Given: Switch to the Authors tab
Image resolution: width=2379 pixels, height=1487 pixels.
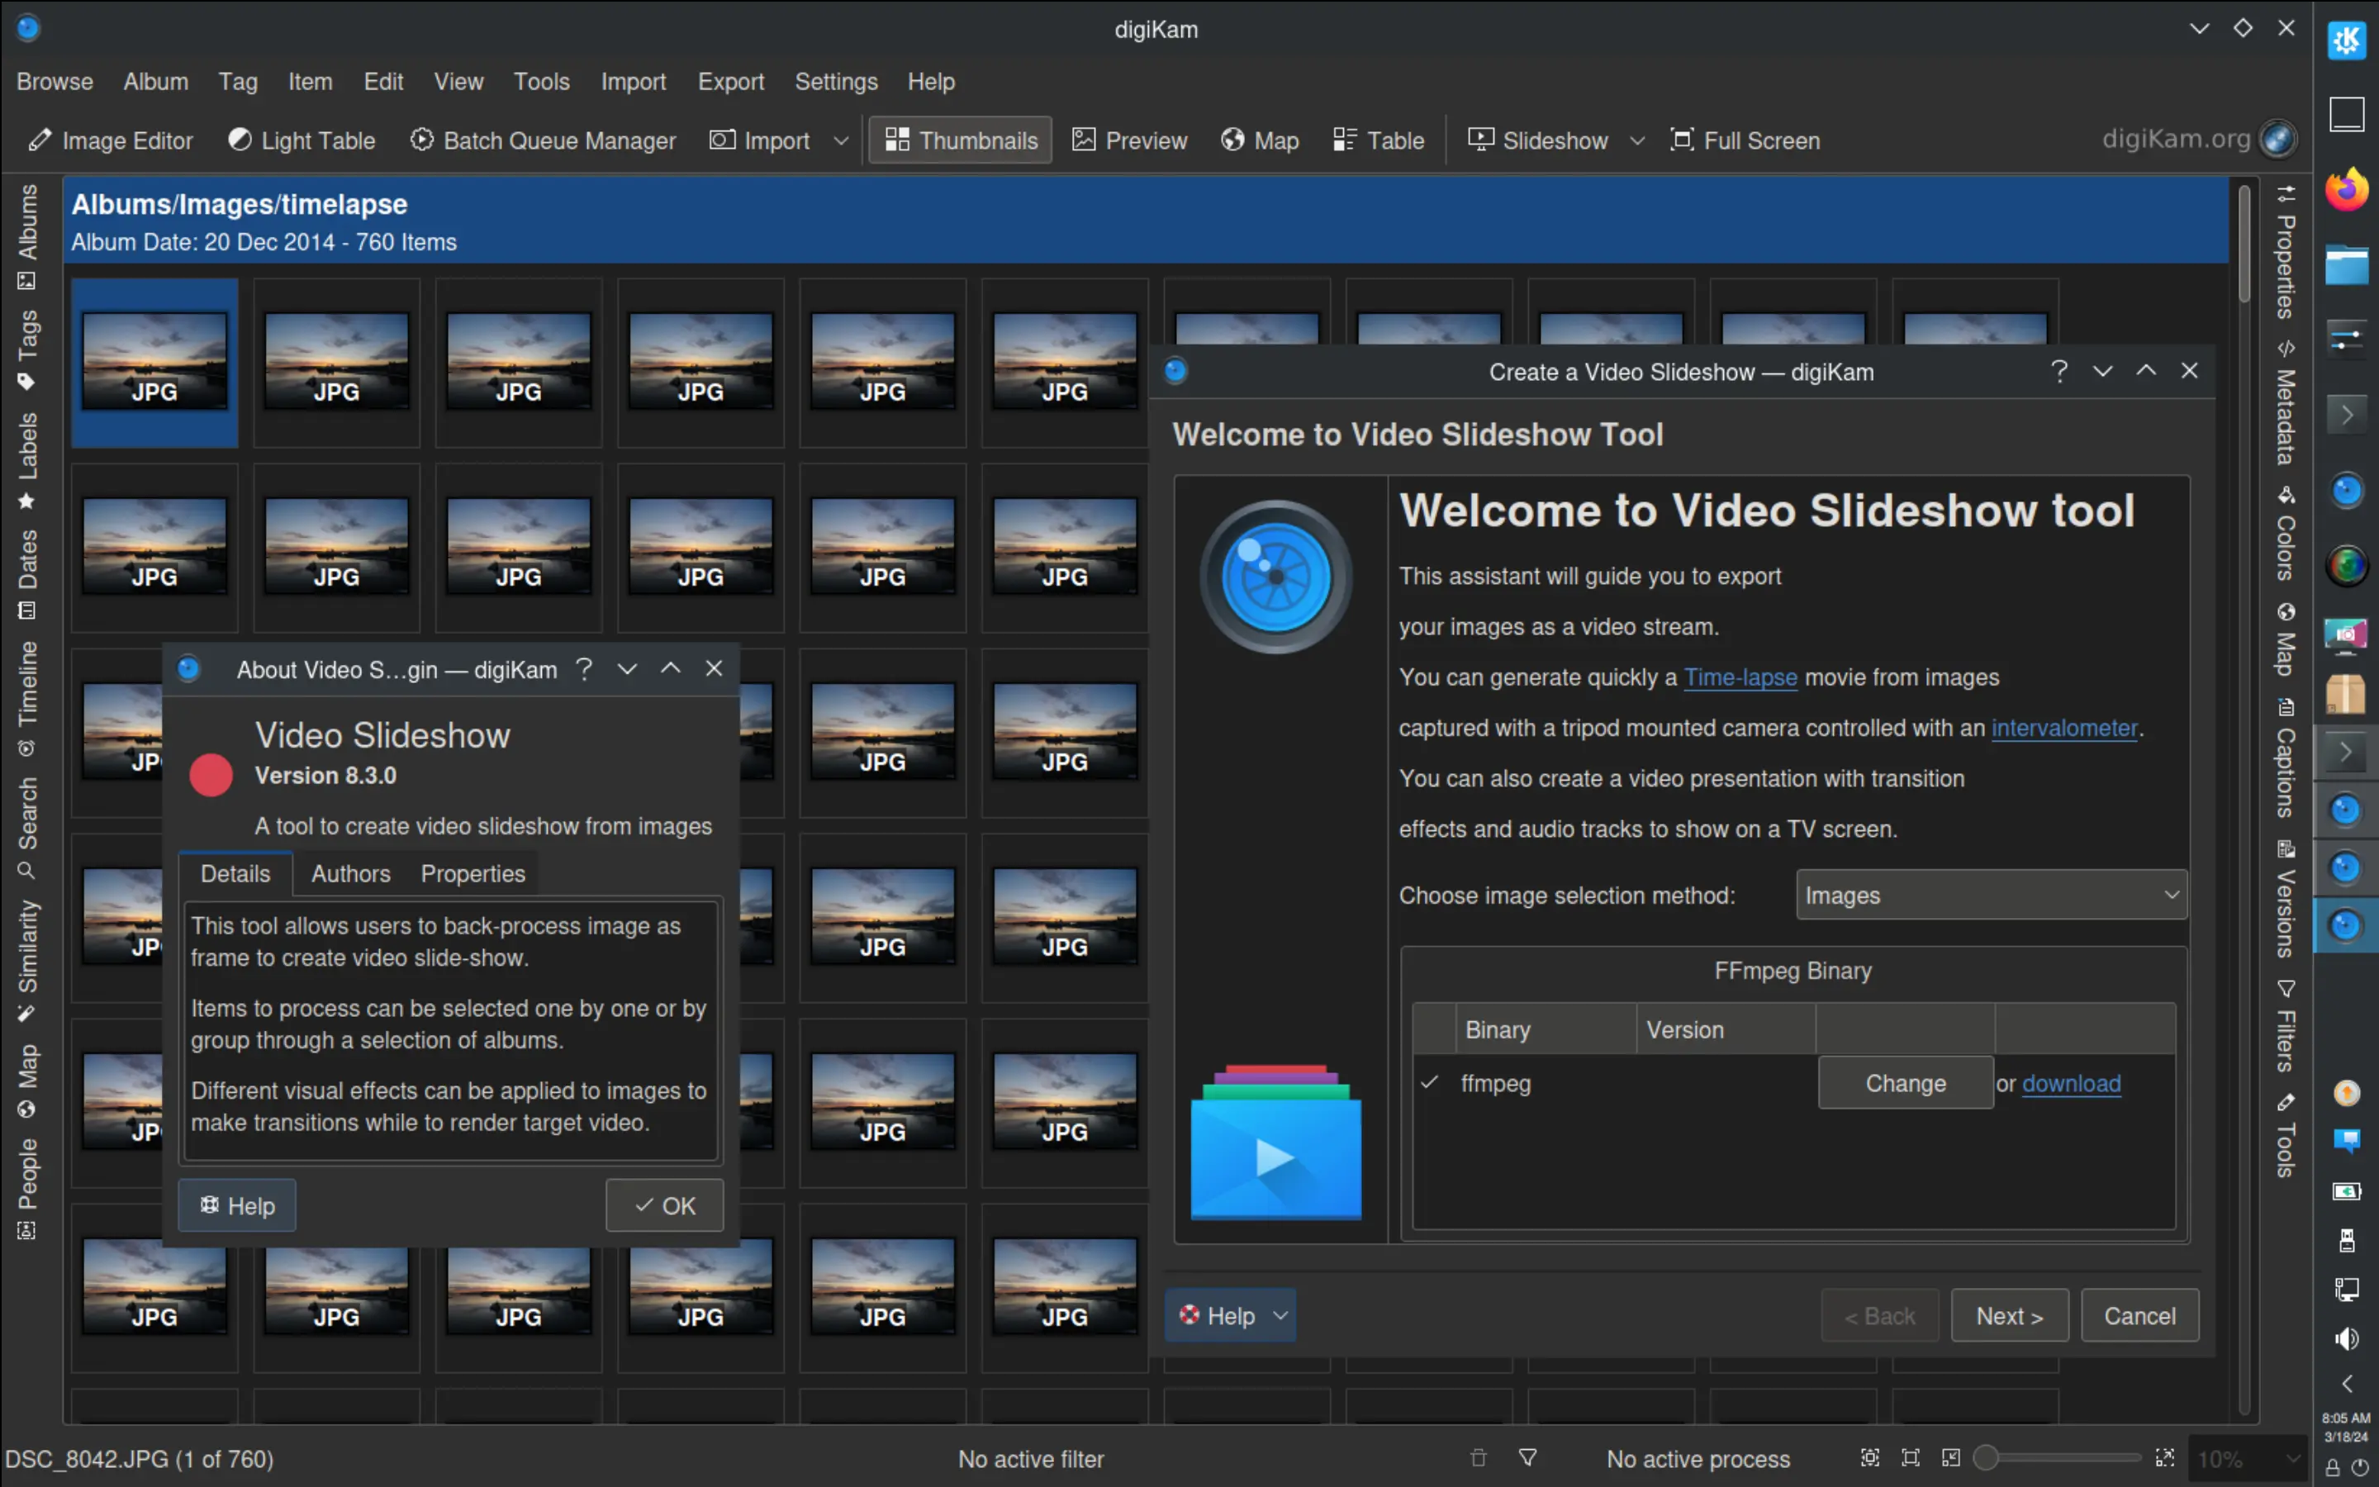Looking at the screenshot, I should pos(350,873).
